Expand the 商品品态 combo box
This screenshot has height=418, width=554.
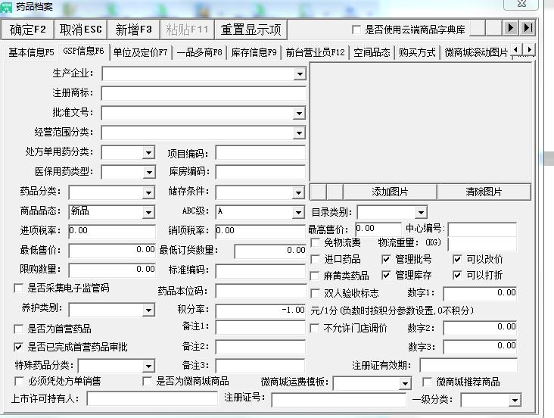(x=148, y=213)
